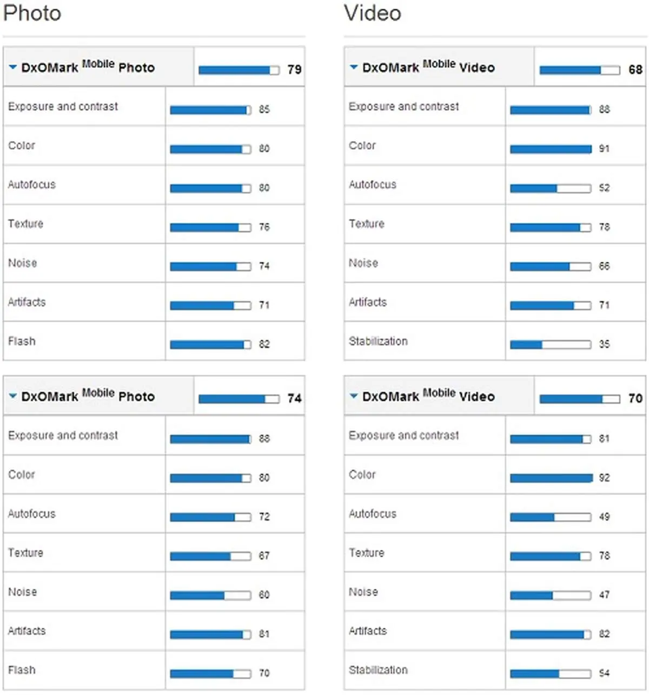Select the video Color bar showing 92
649x697 pixels.
pos(551,478)
